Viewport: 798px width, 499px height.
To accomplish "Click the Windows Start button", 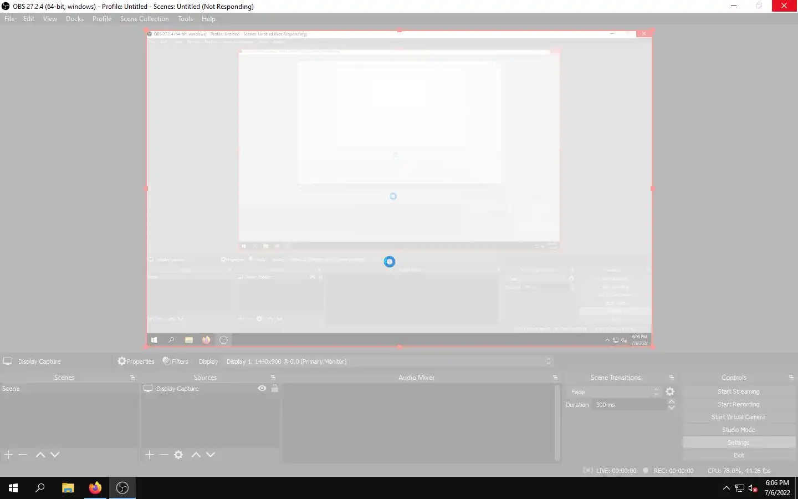I will click(x=13, y=488).
